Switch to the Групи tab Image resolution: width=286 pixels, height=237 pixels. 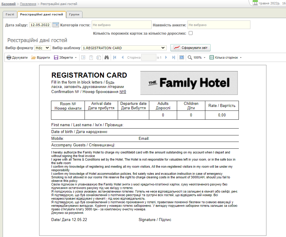click(74, 14)
